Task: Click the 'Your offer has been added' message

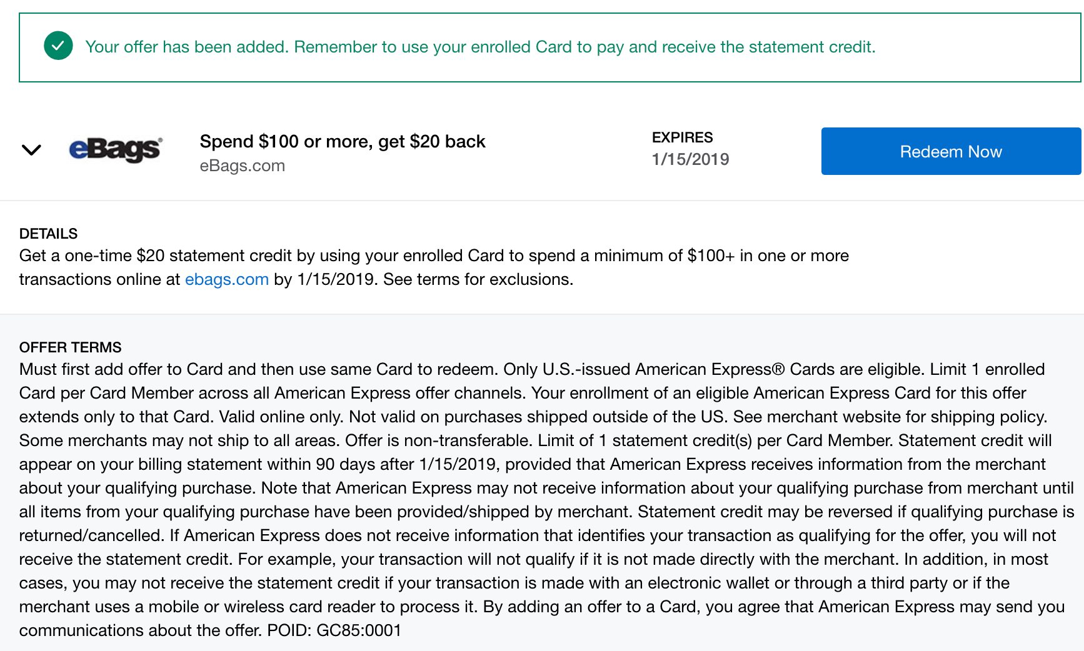Action: [x=187, y=47]
